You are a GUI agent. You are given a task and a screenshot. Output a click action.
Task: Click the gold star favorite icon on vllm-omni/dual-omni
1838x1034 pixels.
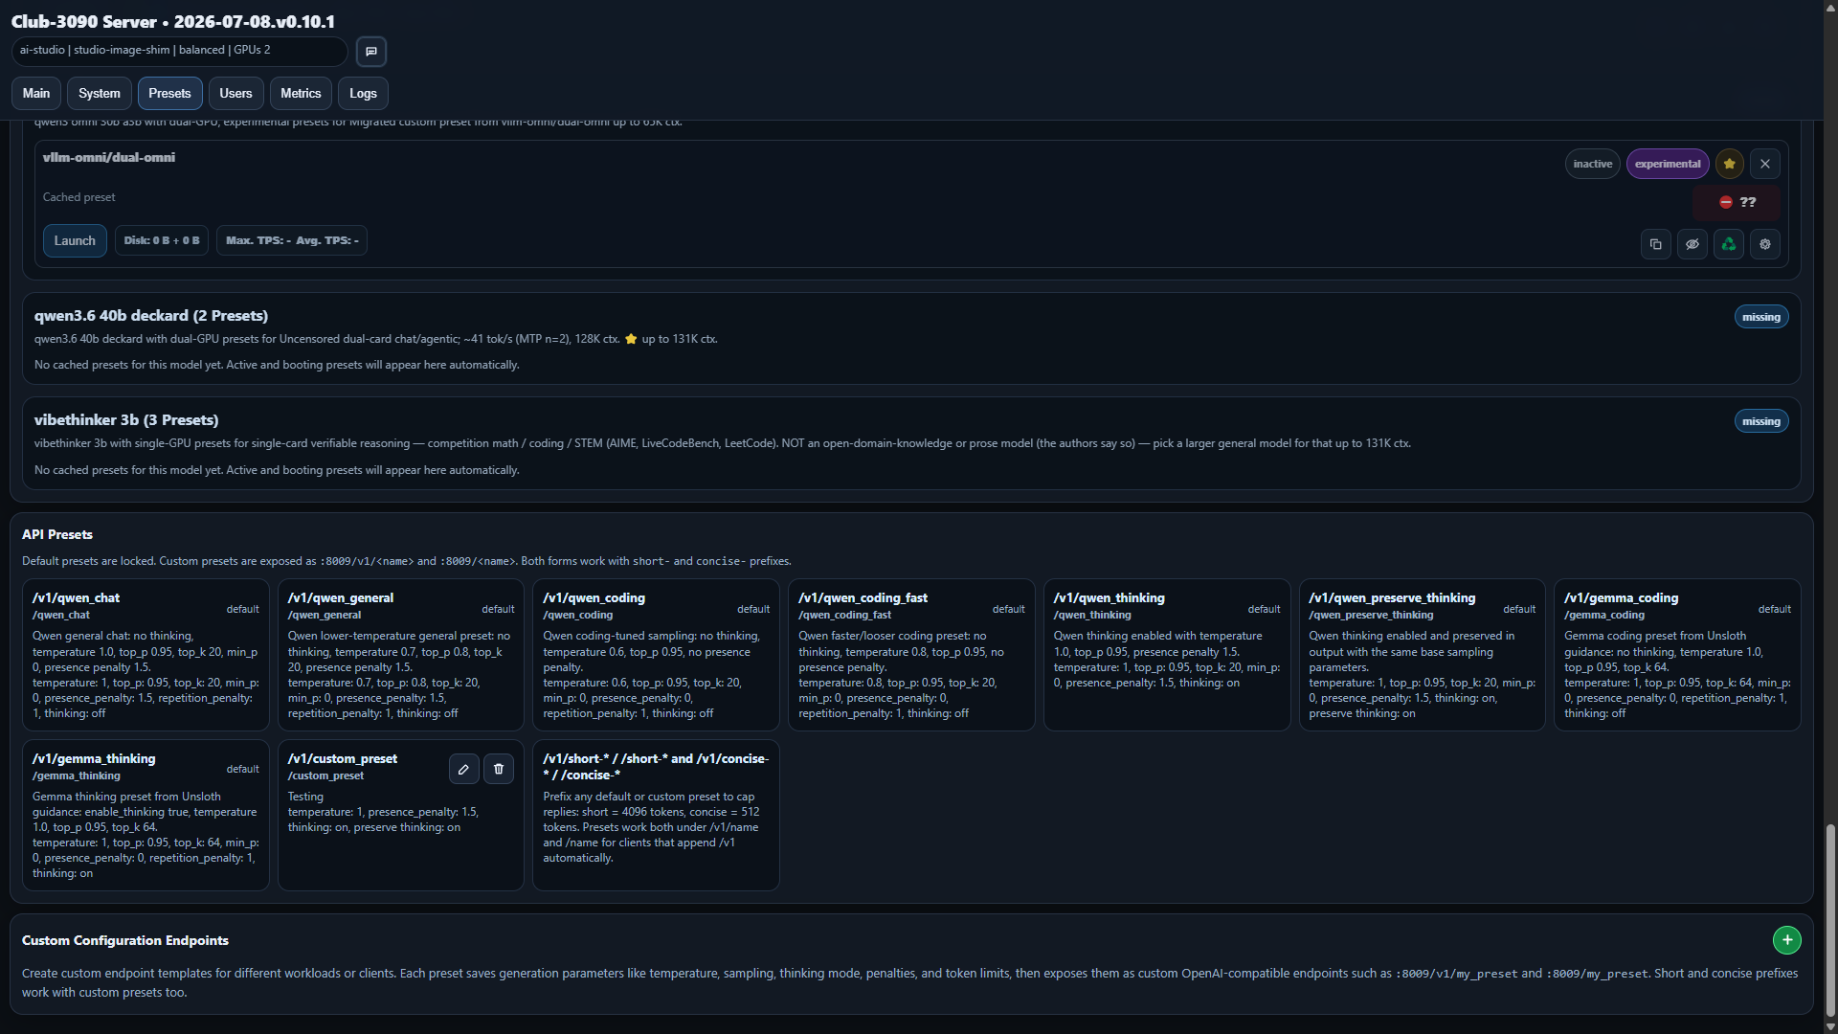(x=1729, y=164)
